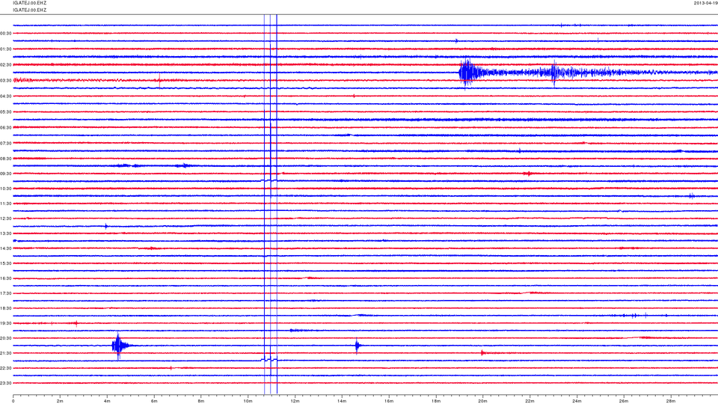
Task: Click the 13:30 time label
Action: pyautogui.click(x=6, y=233)
